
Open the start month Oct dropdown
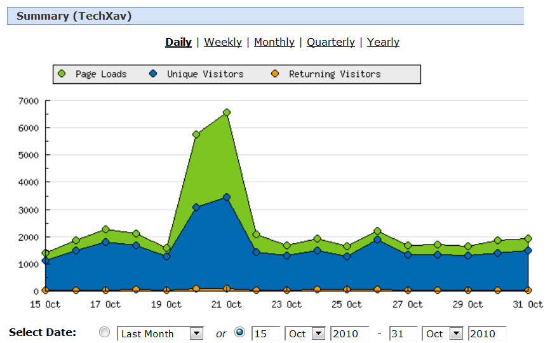pyautogui.click(x=318, y=333)
